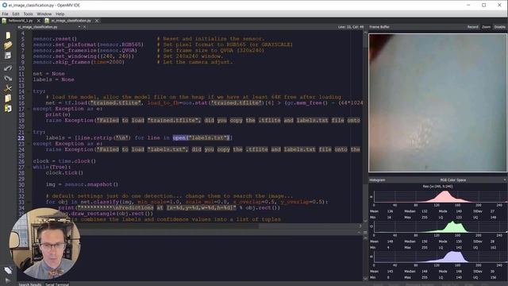Screen dimensions: 508x286
Task: Click the New File icon in the sidebar
Action: click(8, 35)
